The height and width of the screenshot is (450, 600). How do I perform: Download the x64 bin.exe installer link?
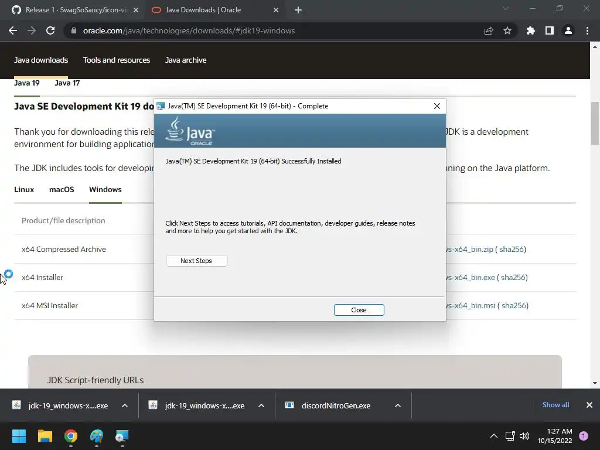click(x=471, y=277)
